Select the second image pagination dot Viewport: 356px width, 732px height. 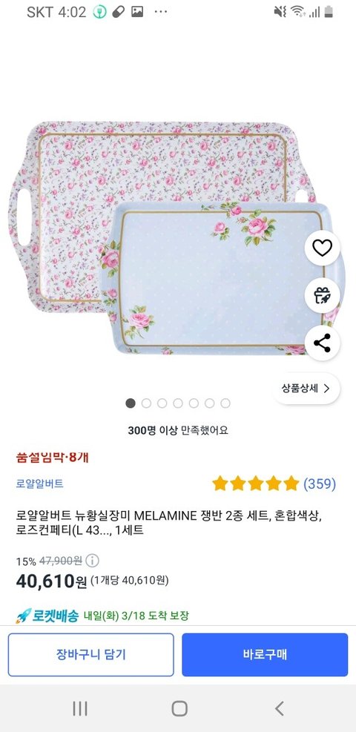pos(146,403)
